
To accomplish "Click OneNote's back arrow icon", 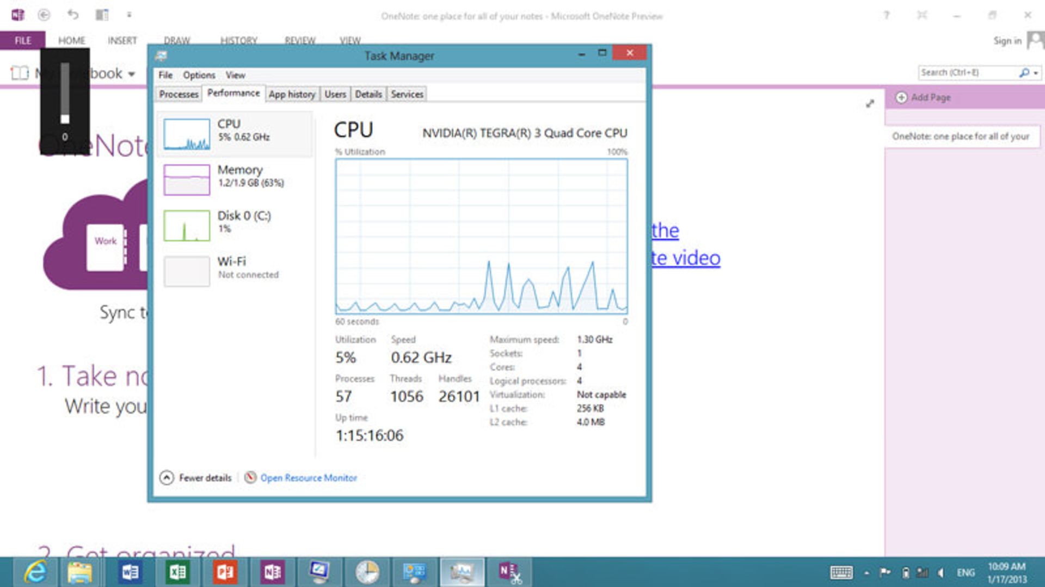I will 44,15.
